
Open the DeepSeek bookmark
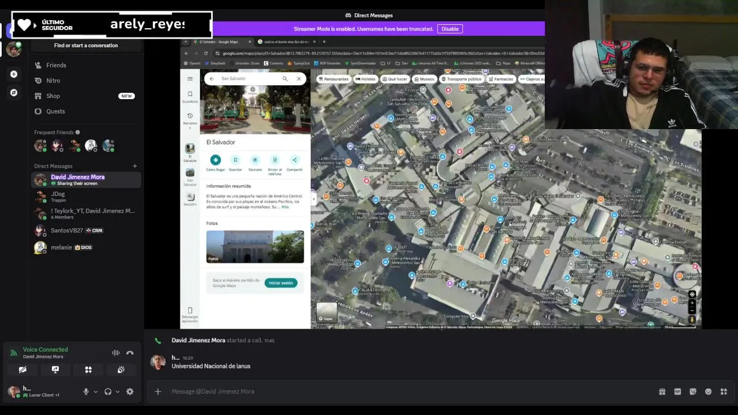point(214,63)
